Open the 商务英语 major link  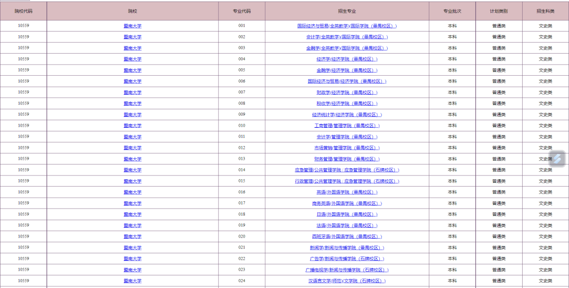347,203
